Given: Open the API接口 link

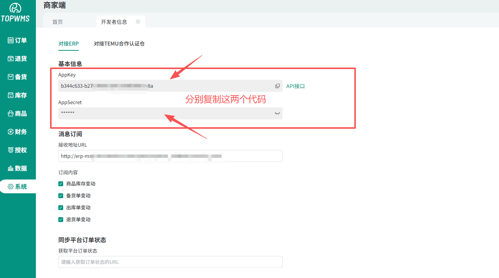Looking at the screenshot, I should [x=295, y=86].
